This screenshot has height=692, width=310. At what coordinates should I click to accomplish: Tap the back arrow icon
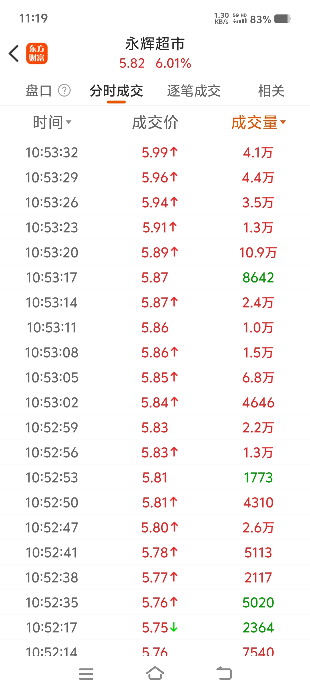[14, 53]
